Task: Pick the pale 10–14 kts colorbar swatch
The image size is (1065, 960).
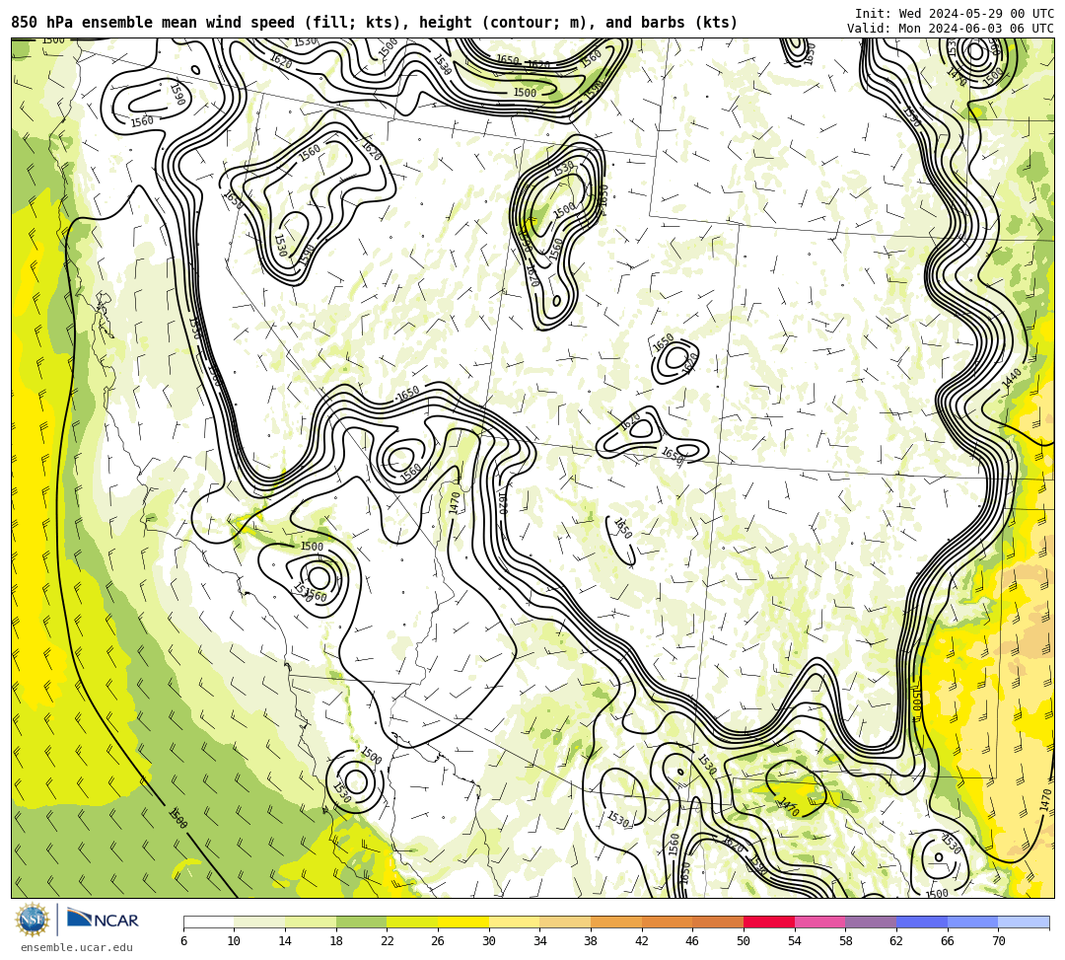Action: coord(259,922)
